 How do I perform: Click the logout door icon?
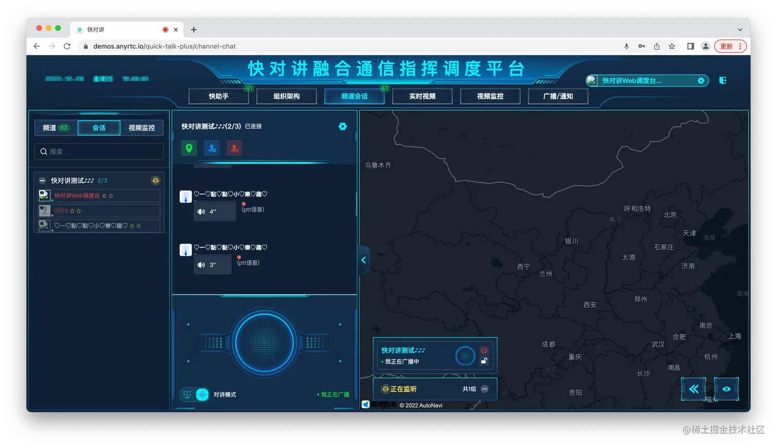point(723,81)
